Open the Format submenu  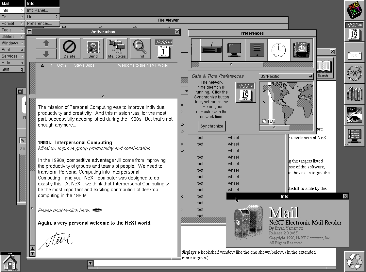pyautogui.click(x=12, y=23)
